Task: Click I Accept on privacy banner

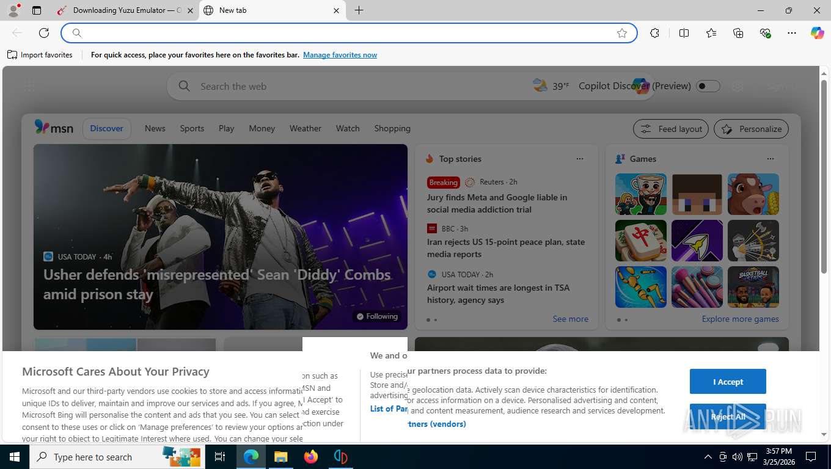Action: (x=728, y=382)
